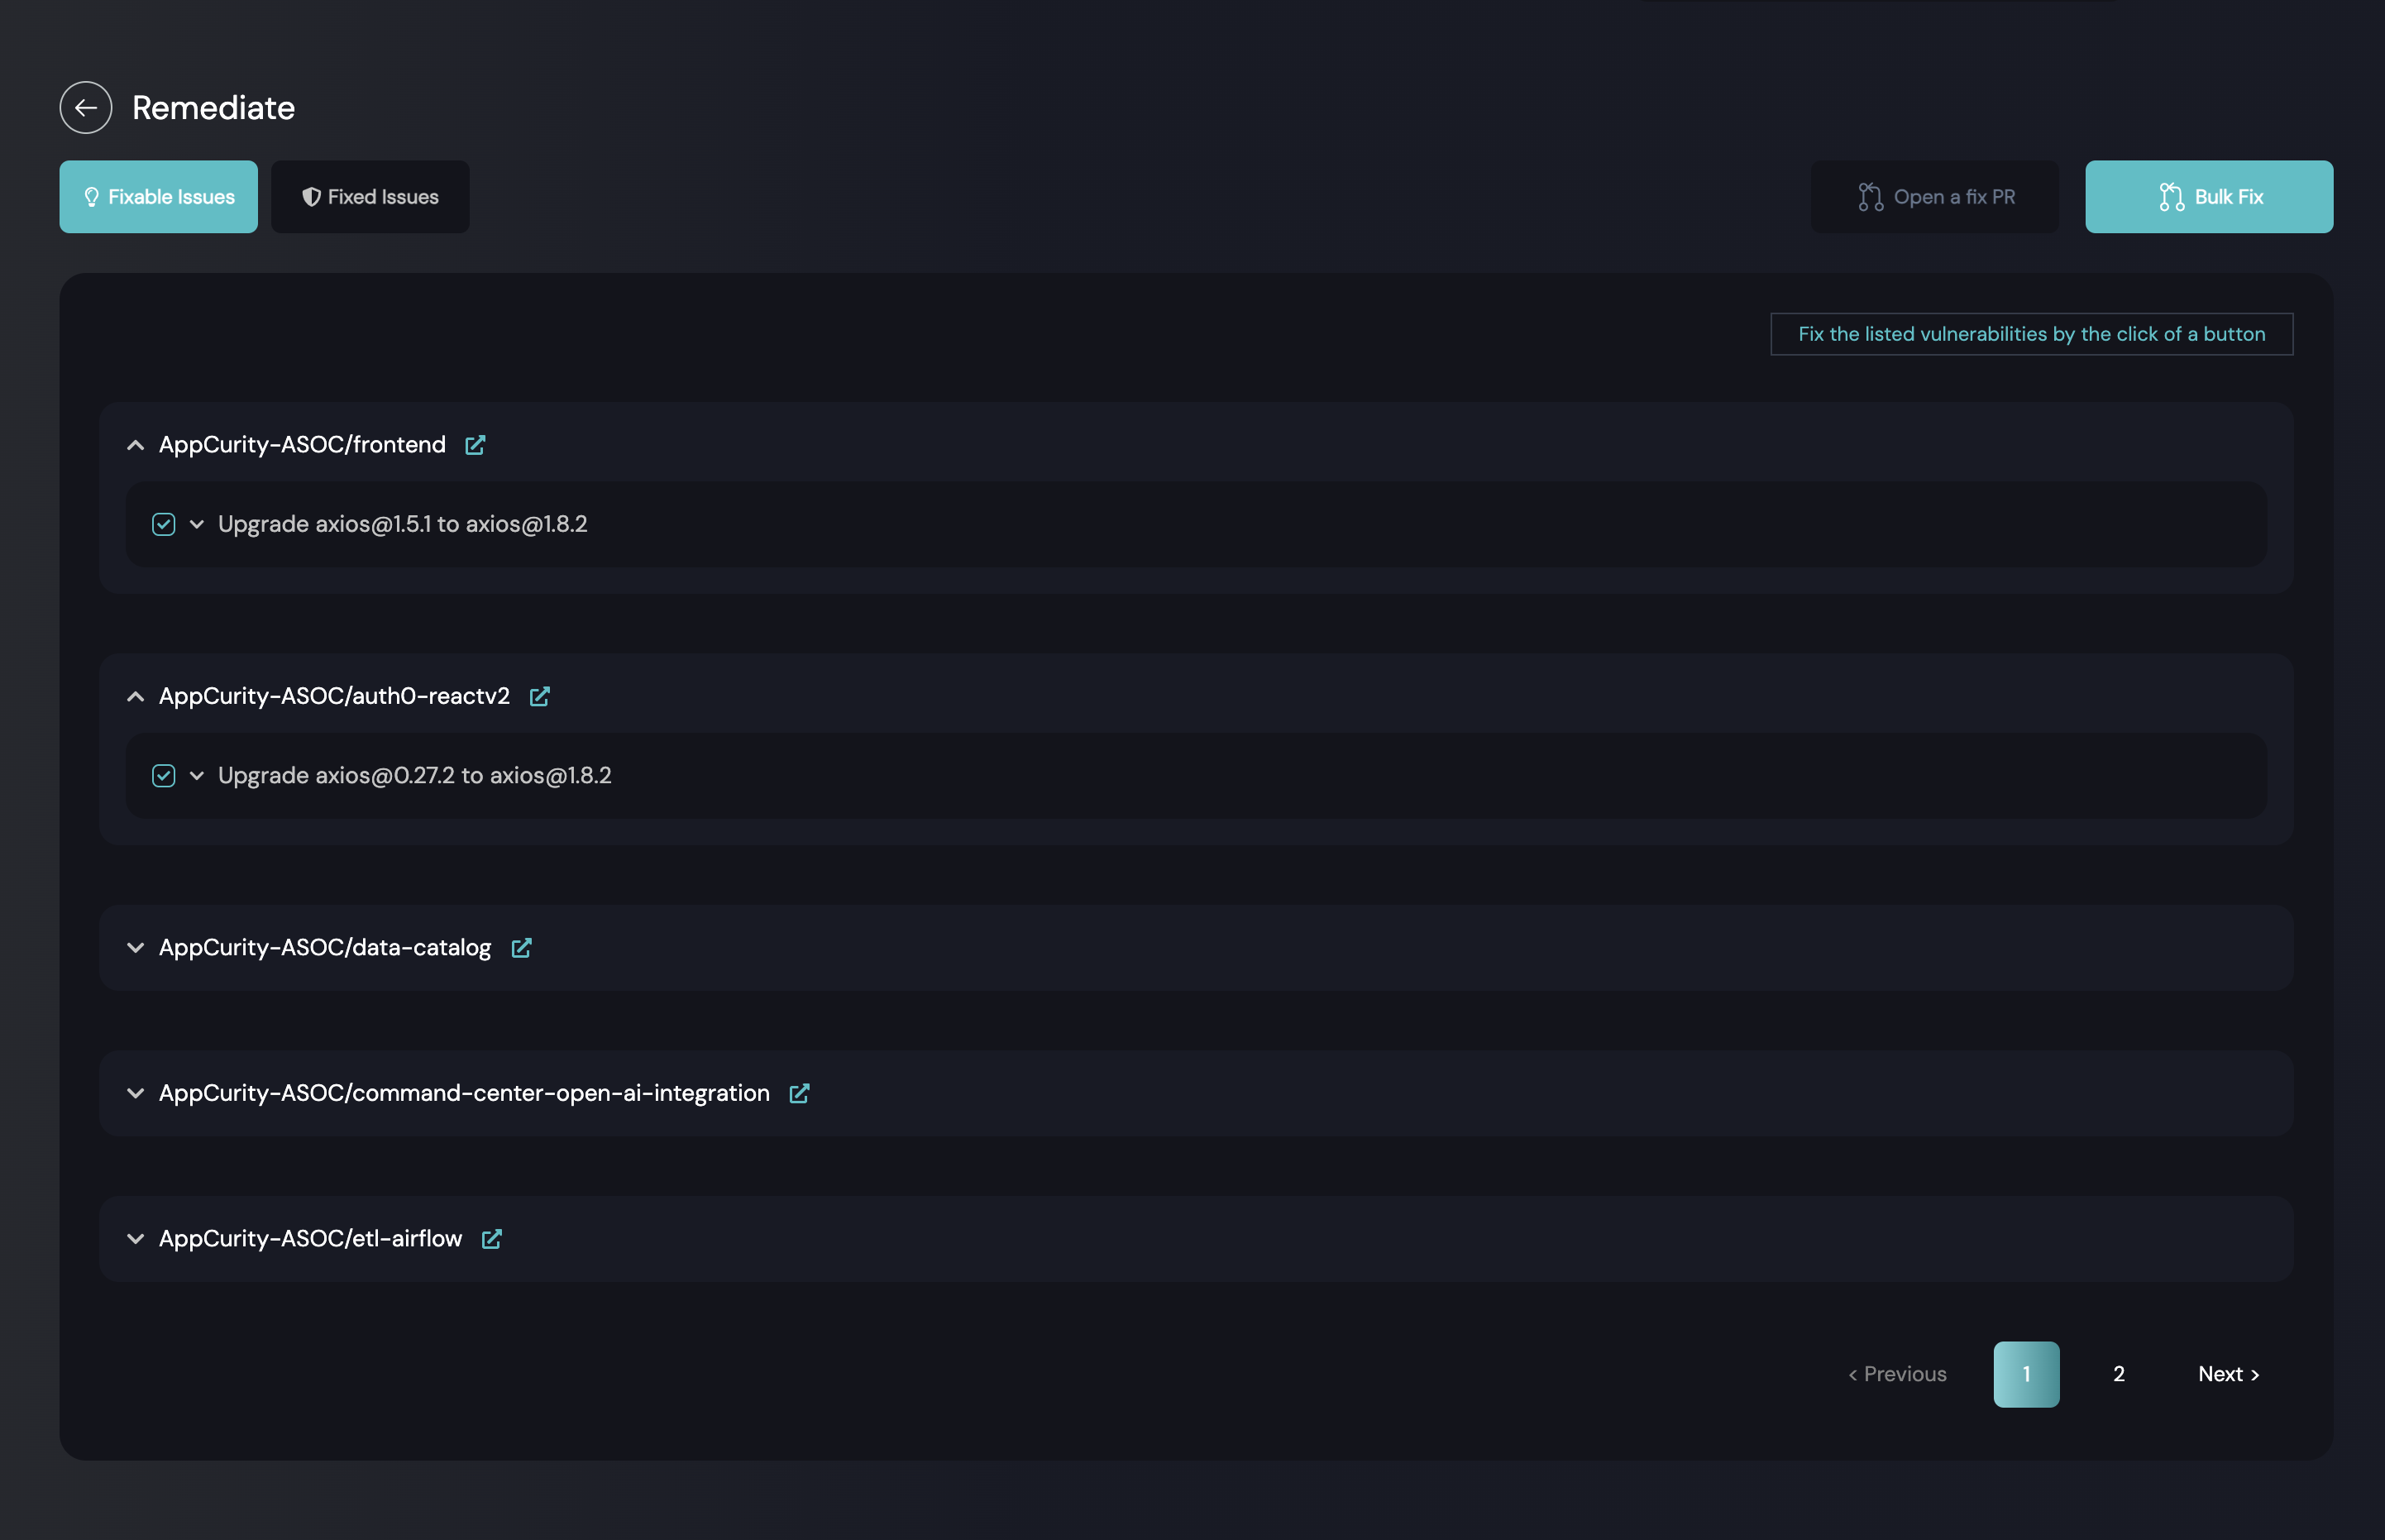Uncheck the axios@0.27.2 upgrade checkbox
The image size is (2385, 1540).
[164, 776]
